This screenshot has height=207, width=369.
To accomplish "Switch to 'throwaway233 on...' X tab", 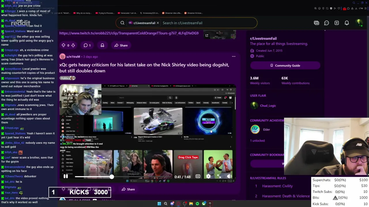I will (x=150, y=13).
